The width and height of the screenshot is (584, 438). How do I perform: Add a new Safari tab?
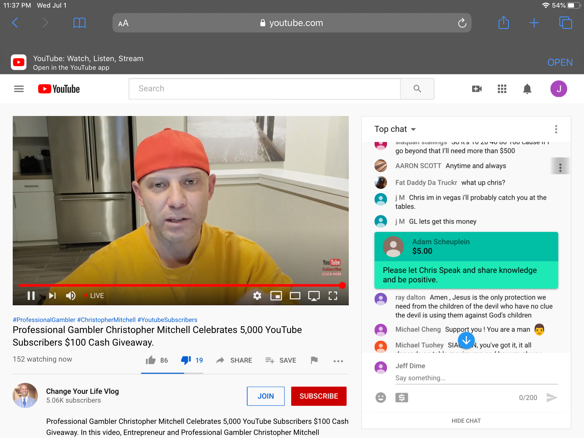pos(534,23)
